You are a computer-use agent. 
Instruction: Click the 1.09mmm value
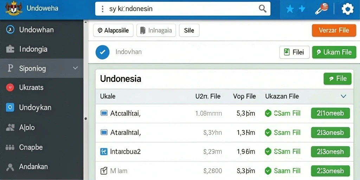208,113
